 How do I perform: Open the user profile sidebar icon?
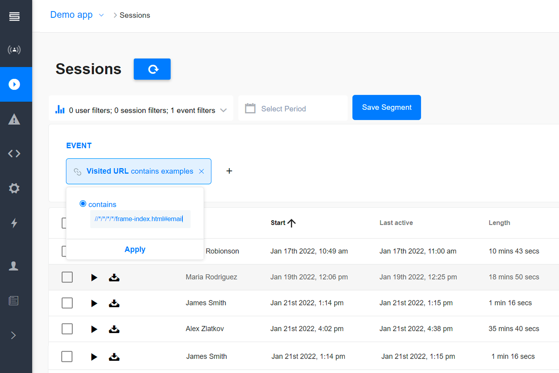click(14, 266)
